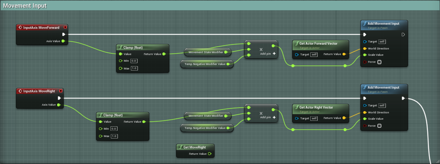Viewport: 440px width, 164px height.
Task: Select the top Movement State Modifier variable node
Action: 208,52
